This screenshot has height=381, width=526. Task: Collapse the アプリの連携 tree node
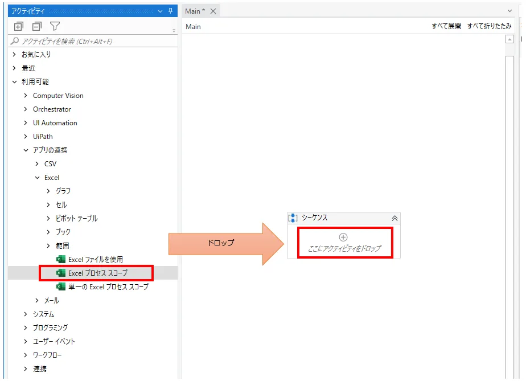coord(26,150)
